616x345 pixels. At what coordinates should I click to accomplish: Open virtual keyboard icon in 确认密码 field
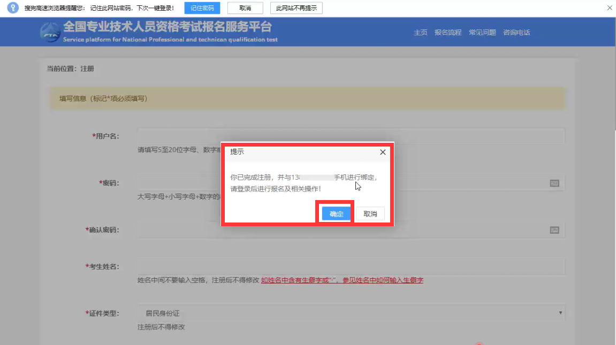click(554, 230)
